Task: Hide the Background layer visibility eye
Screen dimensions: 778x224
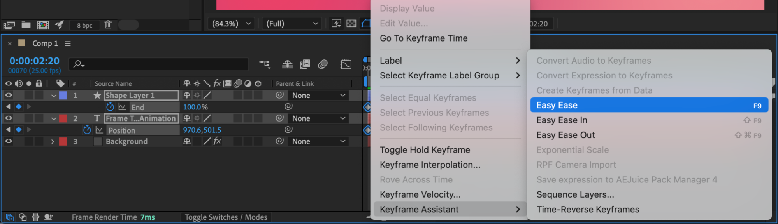Action: [9, 141]
